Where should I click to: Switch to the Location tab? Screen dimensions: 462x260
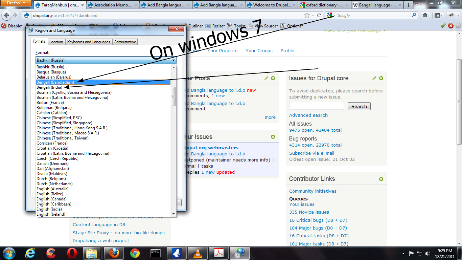[56, 42]
